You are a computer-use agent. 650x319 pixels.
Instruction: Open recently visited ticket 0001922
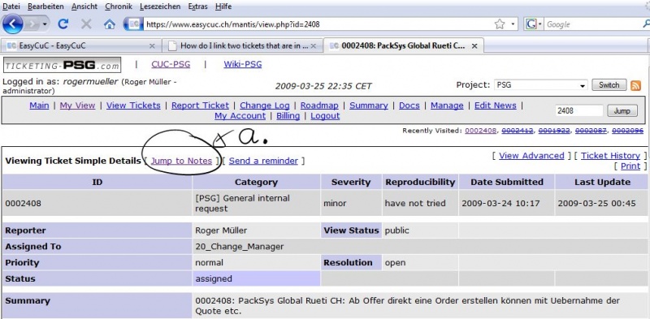(554, 131)
